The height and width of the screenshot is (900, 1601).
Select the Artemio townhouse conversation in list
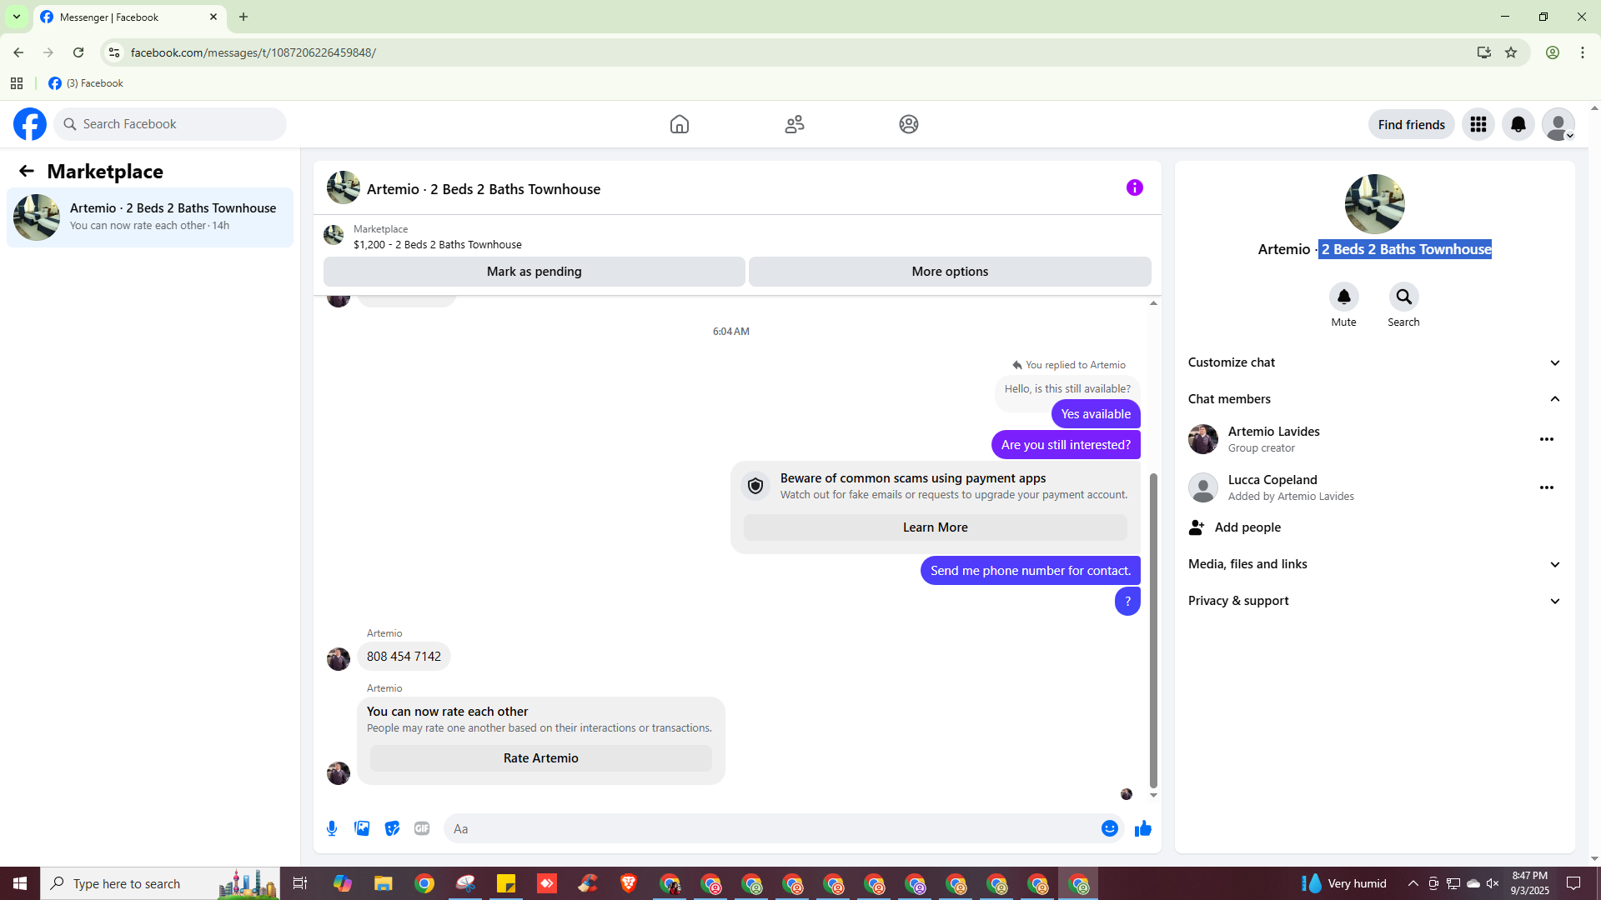(x=150, y=217)
